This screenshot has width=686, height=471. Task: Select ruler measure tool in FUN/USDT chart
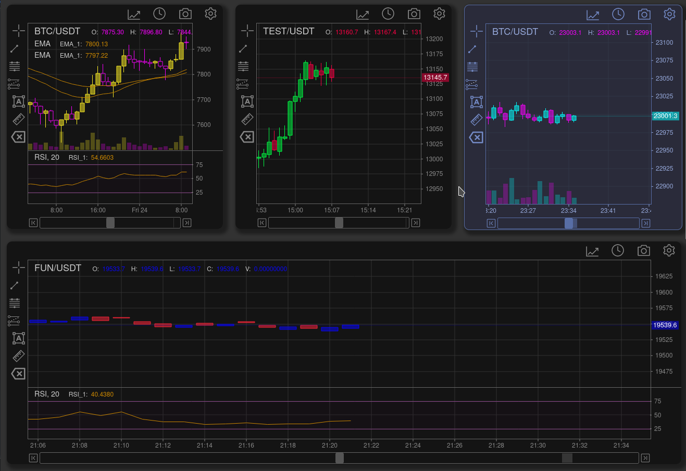19,357
